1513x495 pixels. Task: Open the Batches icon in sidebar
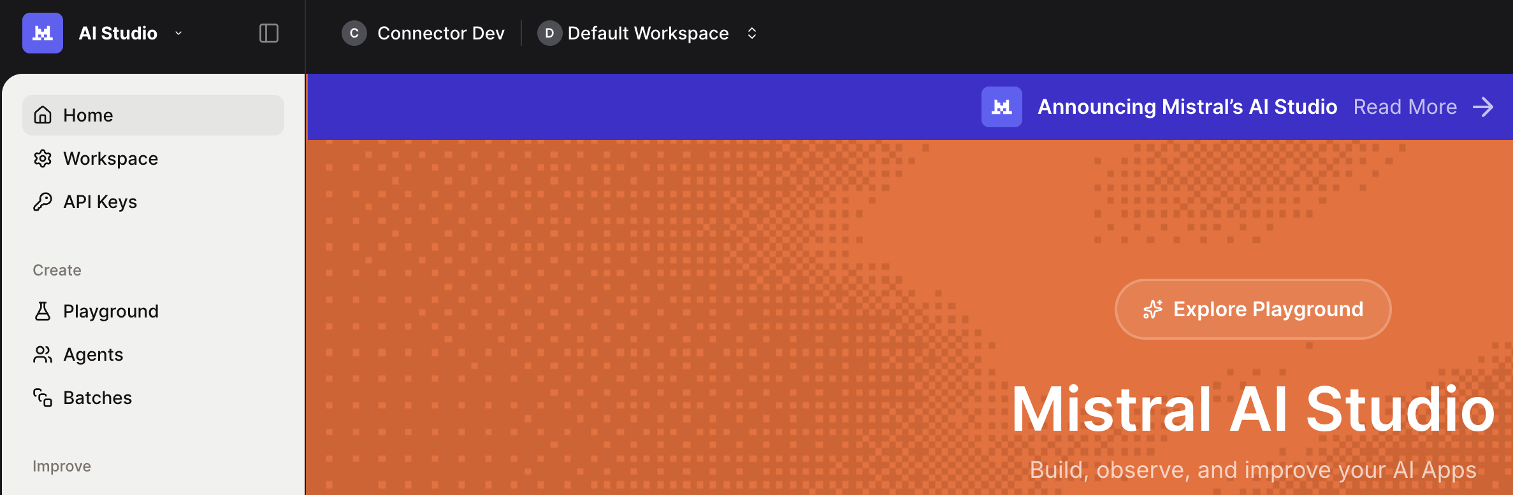[x=43, y=398]
